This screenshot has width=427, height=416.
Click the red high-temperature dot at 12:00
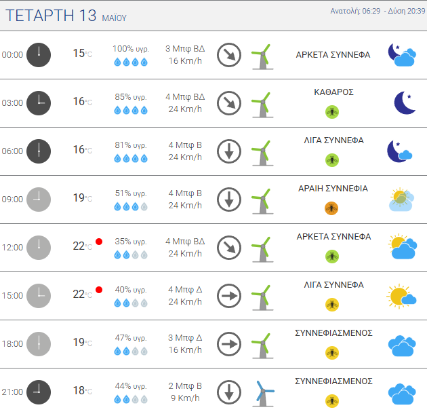pos(99,242)
